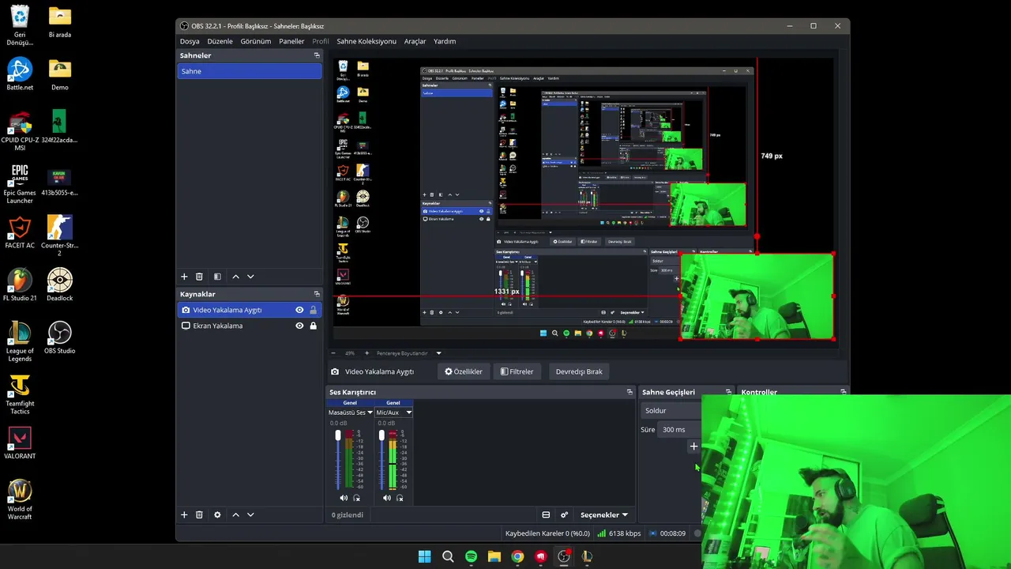Image resolution: width=1011 pixels, height=569 pixels.
Task: Lock the Video Yakalama Aygıtı source
Action: coord(313,310)
